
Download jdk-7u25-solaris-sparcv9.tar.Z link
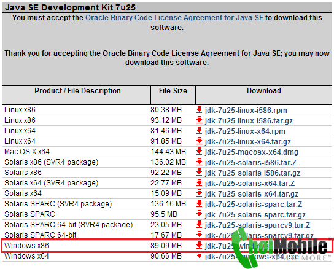pyautogui.click(x=257, y=225)
